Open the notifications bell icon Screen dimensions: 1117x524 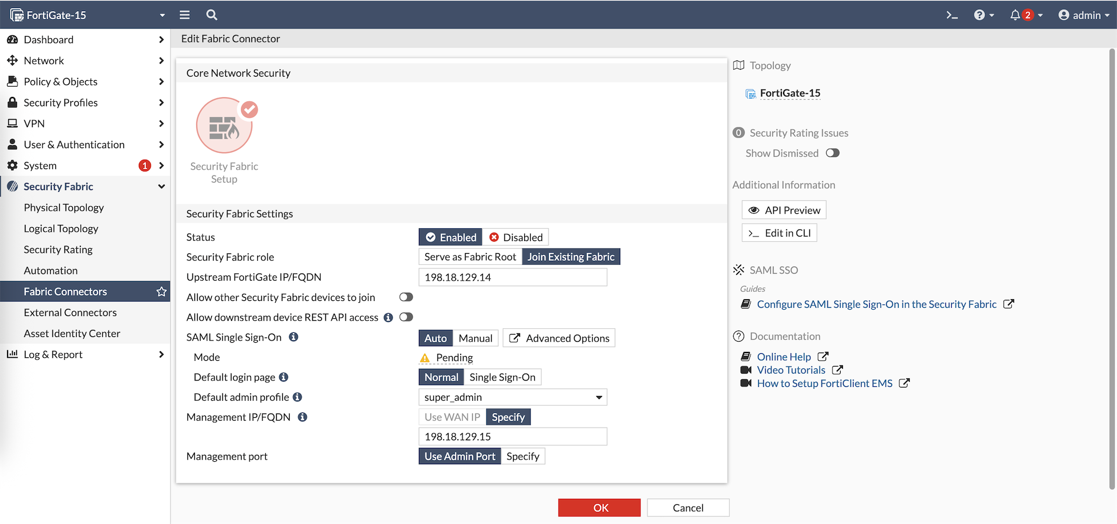[1015, 15]
